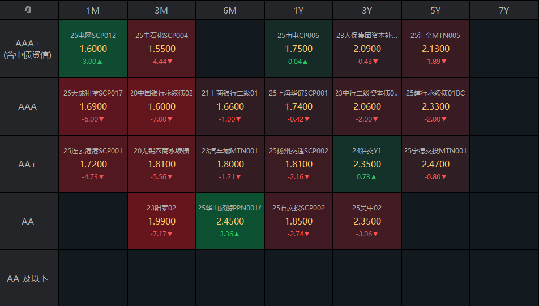Select the 1M maturity column header
The height and width of the screenshot is (306, 539).
93,10
